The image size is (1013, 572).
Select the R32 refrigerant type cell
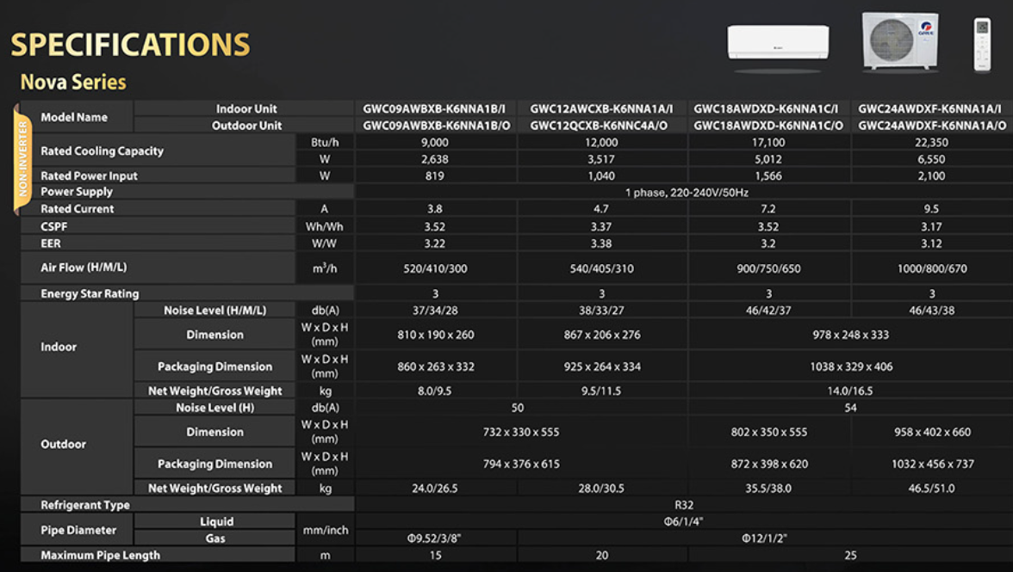click(684, 505)
